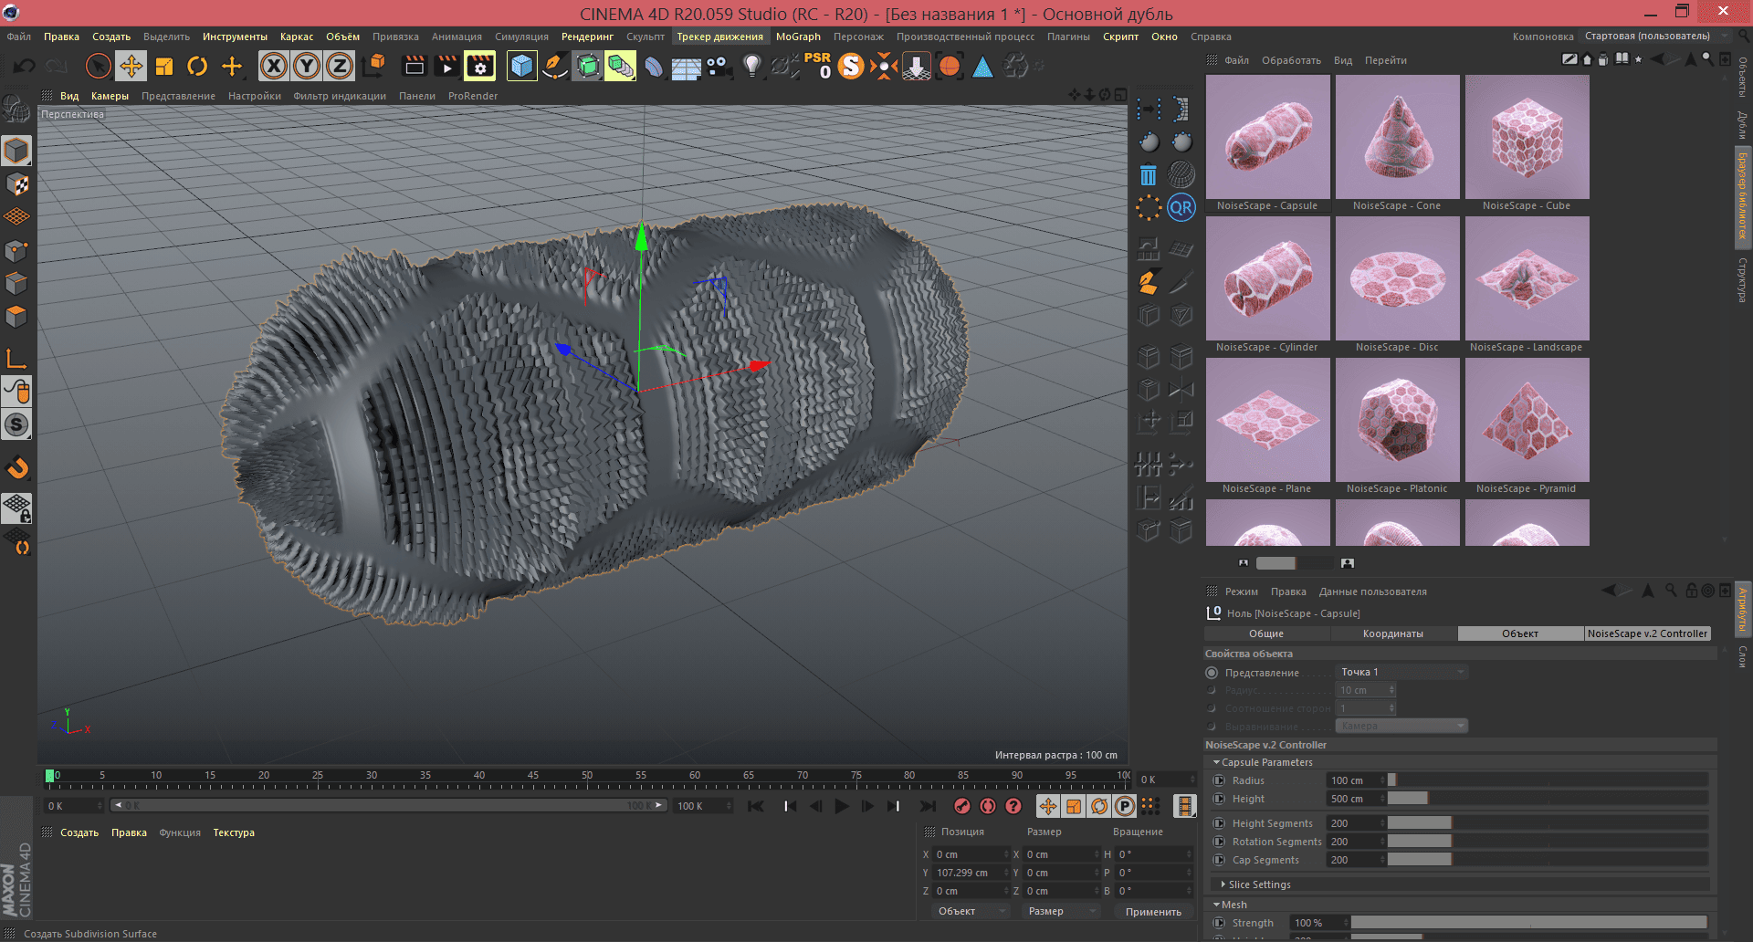Switch to the Координаты tab
The image size is (1753, 942).
click(1393, 633)
